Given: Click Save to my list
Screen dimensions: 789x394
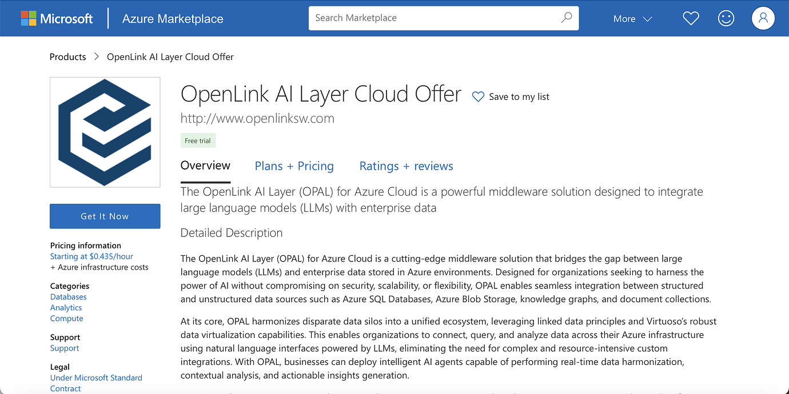Looking at the screenshot, I should pos(519,97).
